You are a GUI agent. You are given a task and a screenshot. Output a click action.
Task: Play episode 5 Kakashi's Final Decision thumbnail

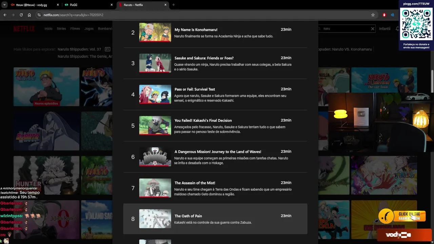point(155,126)
